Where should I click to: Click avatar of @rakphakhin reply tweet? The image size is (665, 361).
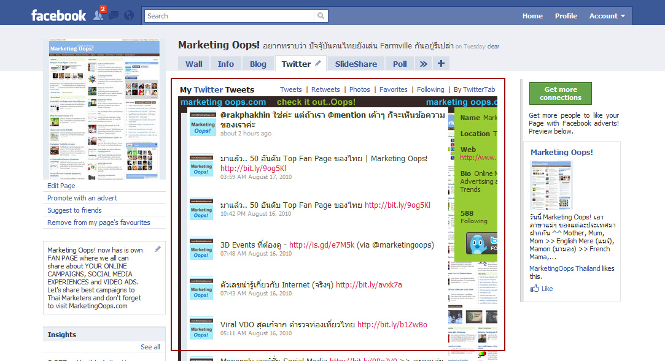click(x=201, y=123)
